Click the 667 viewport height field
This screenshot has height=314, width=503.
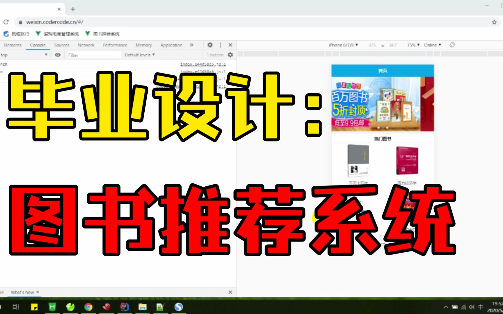[393, 45]
